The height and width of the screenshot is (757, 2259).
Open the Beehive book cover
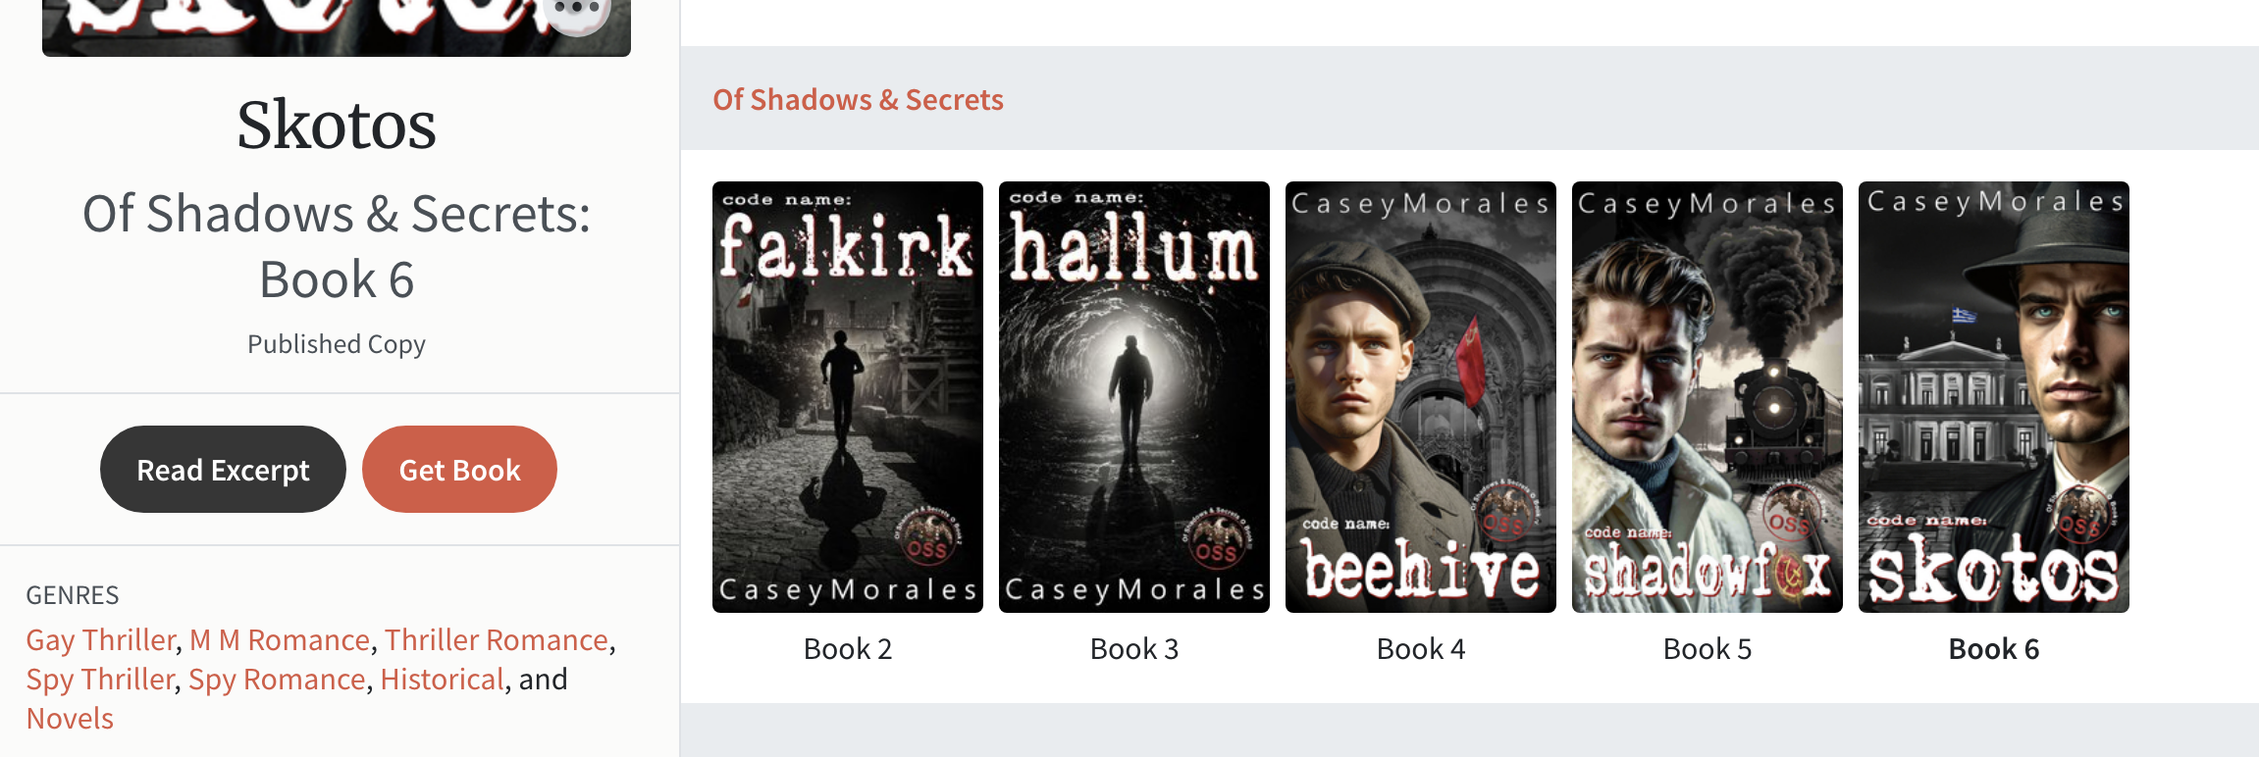coord(1421,397)
